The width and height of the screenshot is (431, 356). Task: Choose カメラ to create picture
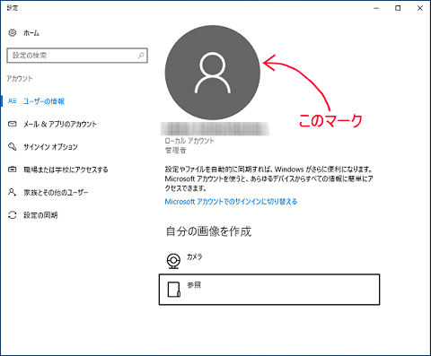(x=195, y=256)
